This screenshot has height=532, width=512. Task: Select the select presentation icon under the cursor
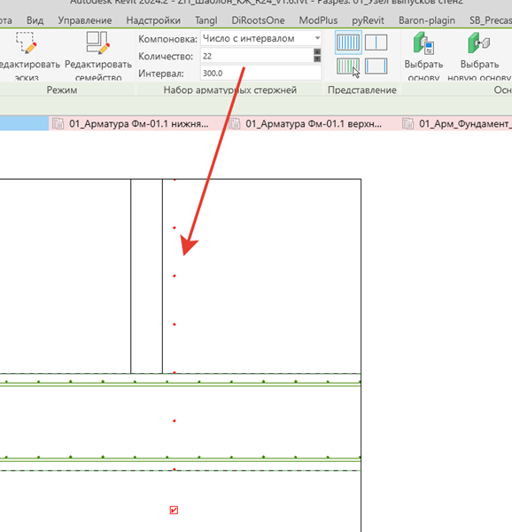point(348,66)
